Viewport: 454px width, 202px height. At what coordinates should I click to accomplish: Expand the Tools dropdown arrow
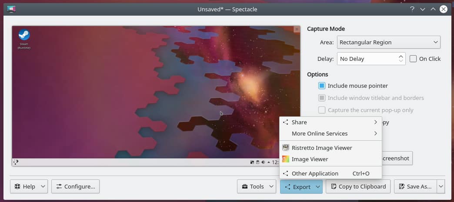[271, 187]
